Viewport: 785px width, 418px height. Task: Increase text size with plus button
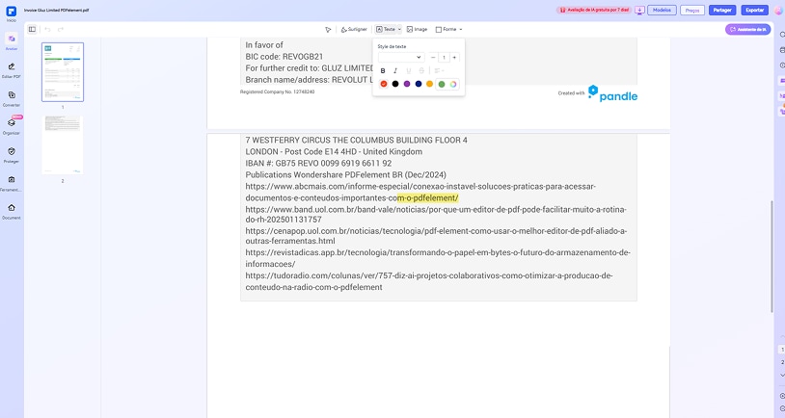click(x=454, y=58)
